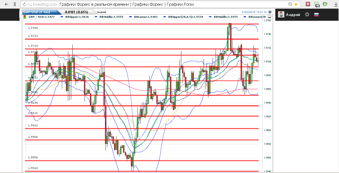339x173 pixels.
Task: Click the blue orb icon beside timestamp
Action: click(270, 12)
